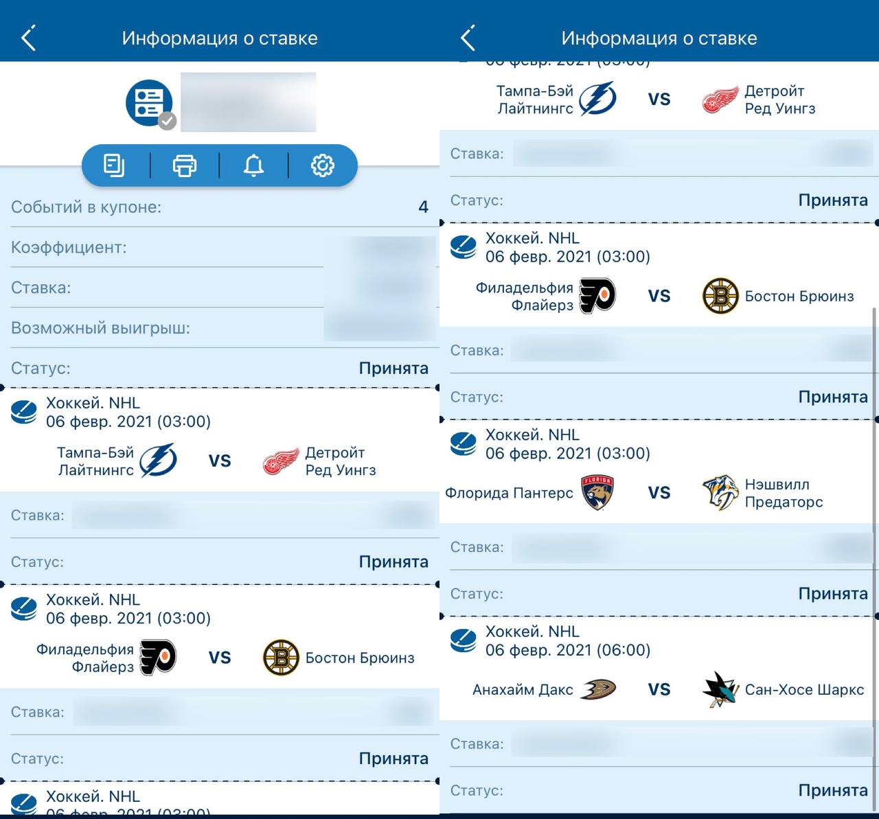
Task: Select the 'Событий в купоне:' row label
Action: (86, 207)
